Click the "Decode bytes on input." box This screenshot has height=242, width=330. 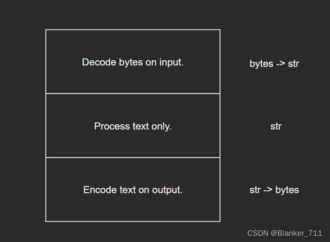(133, 62)
